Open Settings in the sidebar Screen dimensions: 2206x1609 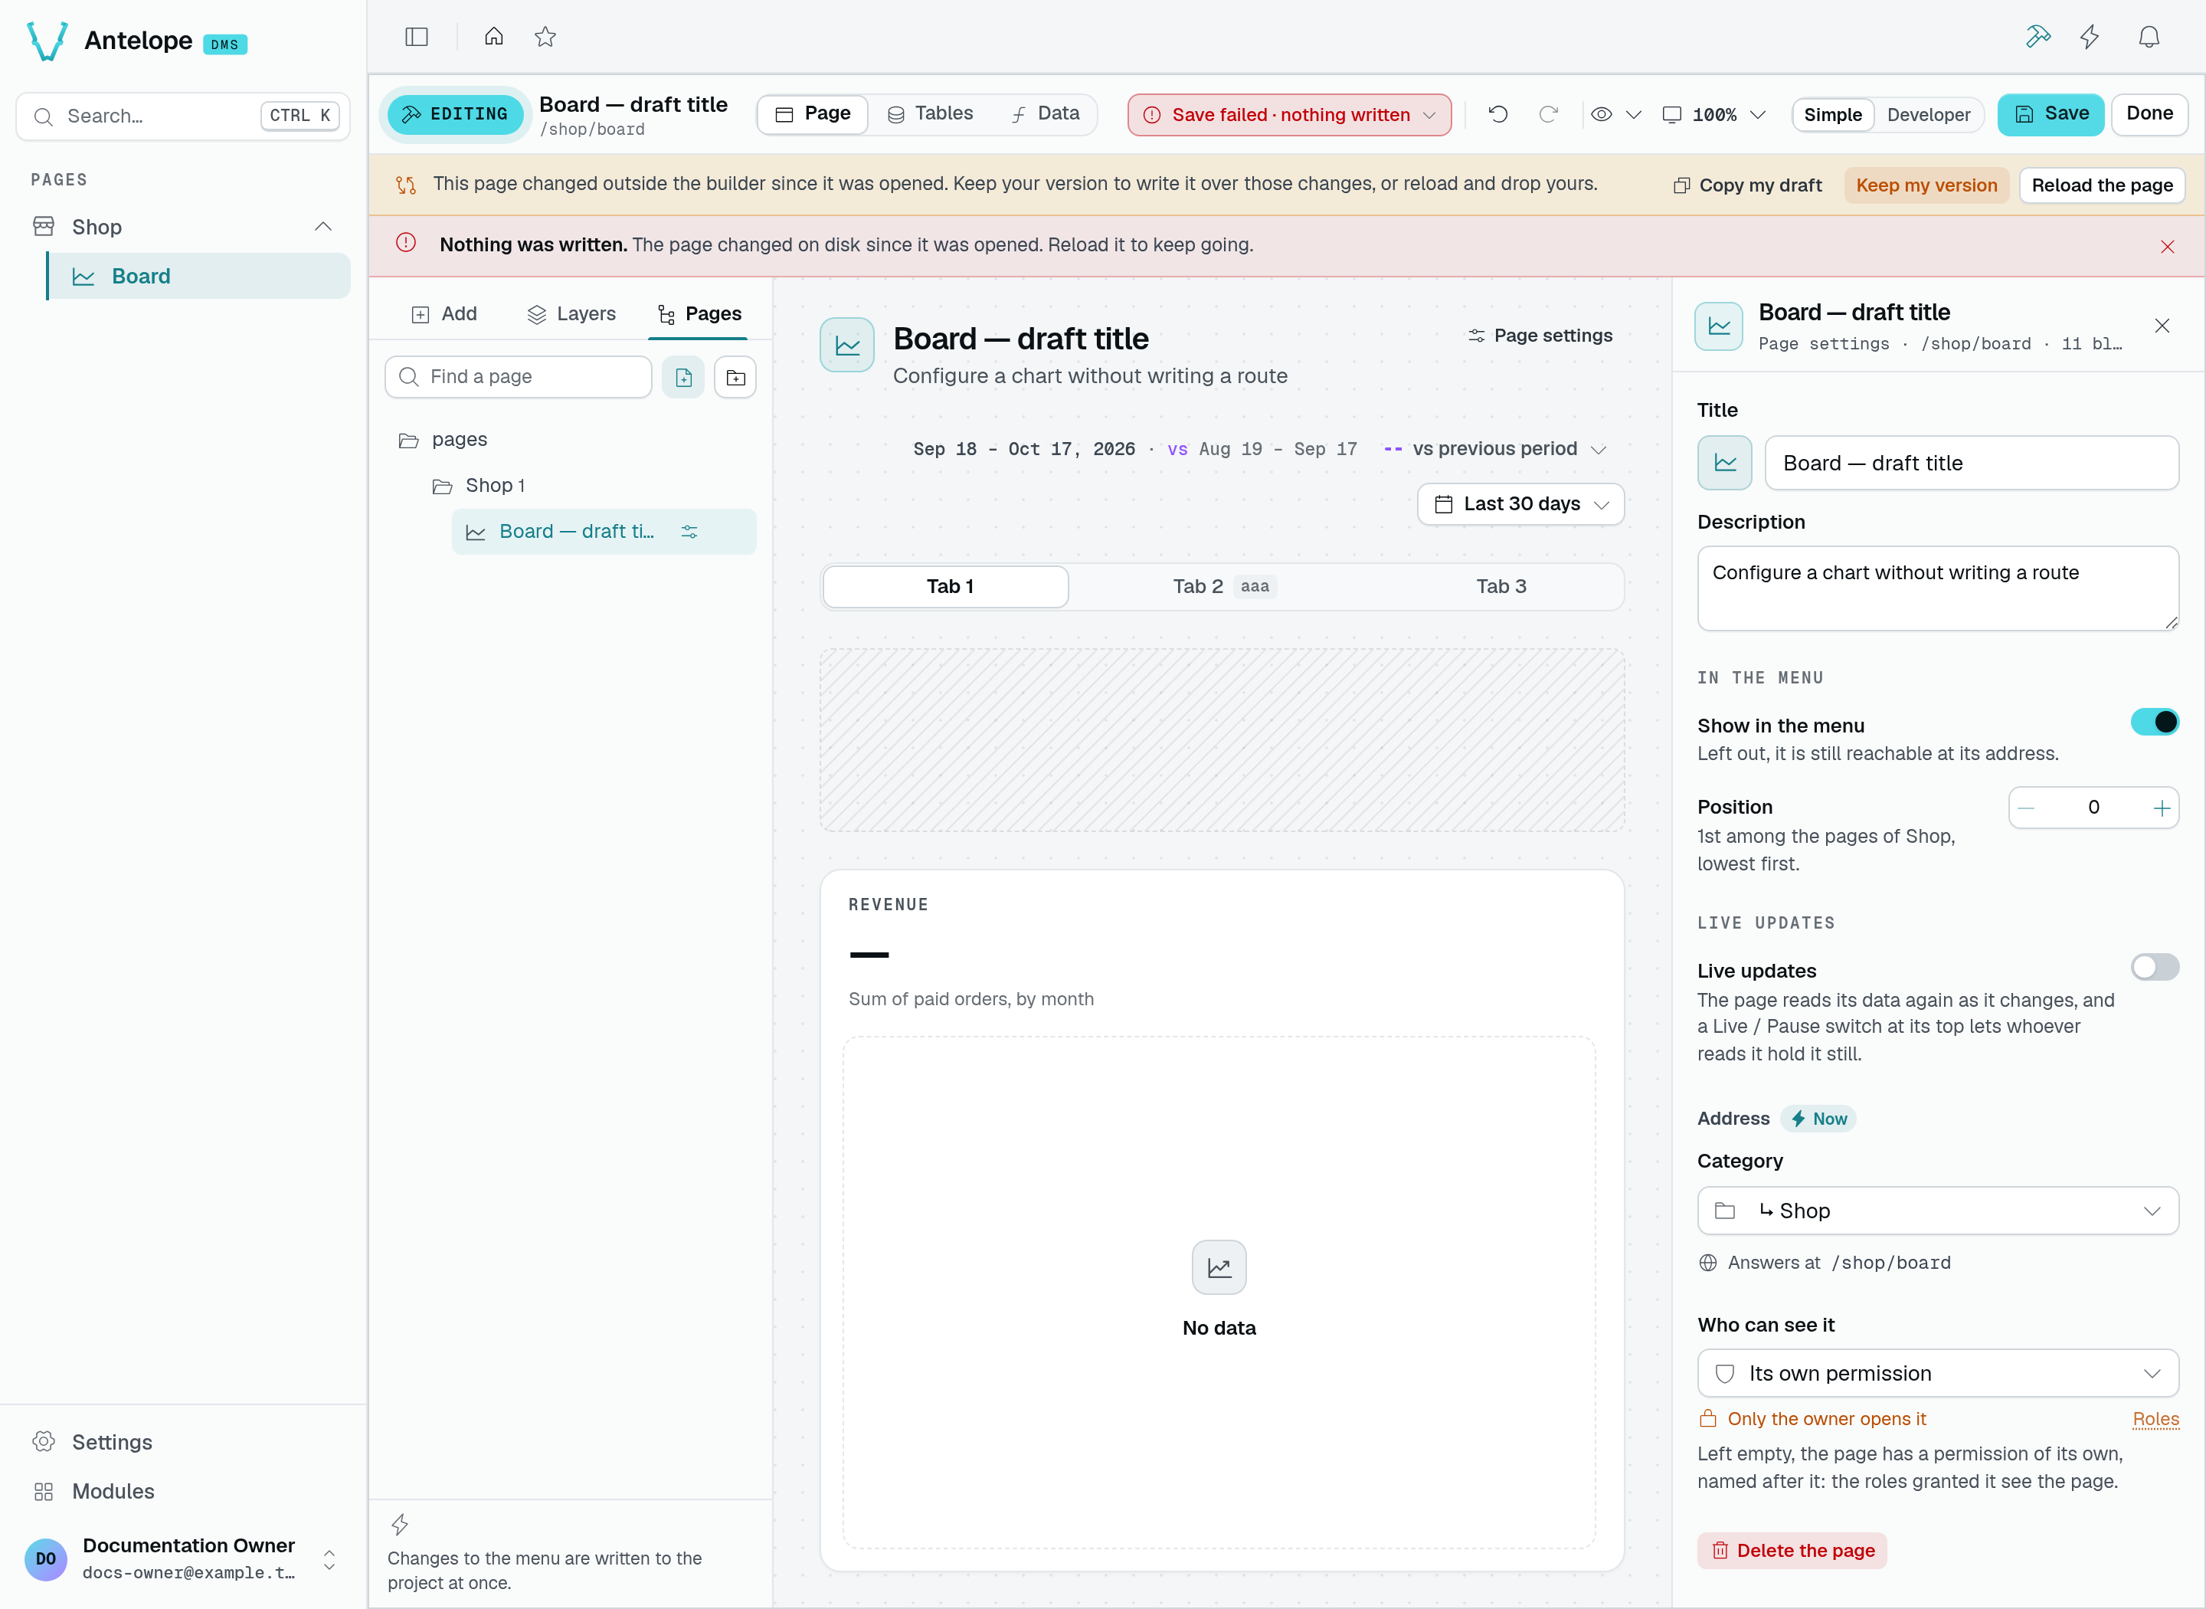coord(112,1441)
